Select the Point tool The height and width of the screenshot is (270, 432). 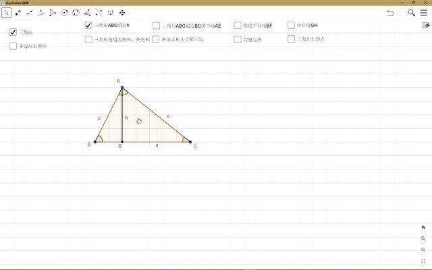(x=18, y=12)
